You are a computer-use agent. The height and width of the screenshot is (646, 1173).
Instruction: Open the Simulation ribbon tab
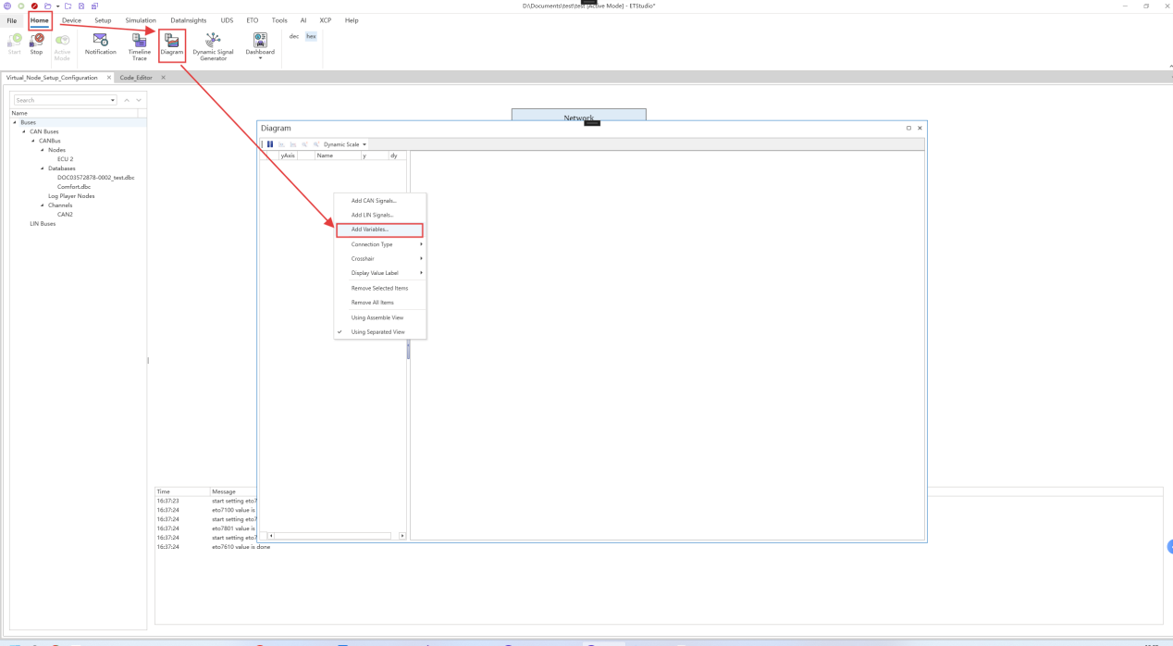141,20
